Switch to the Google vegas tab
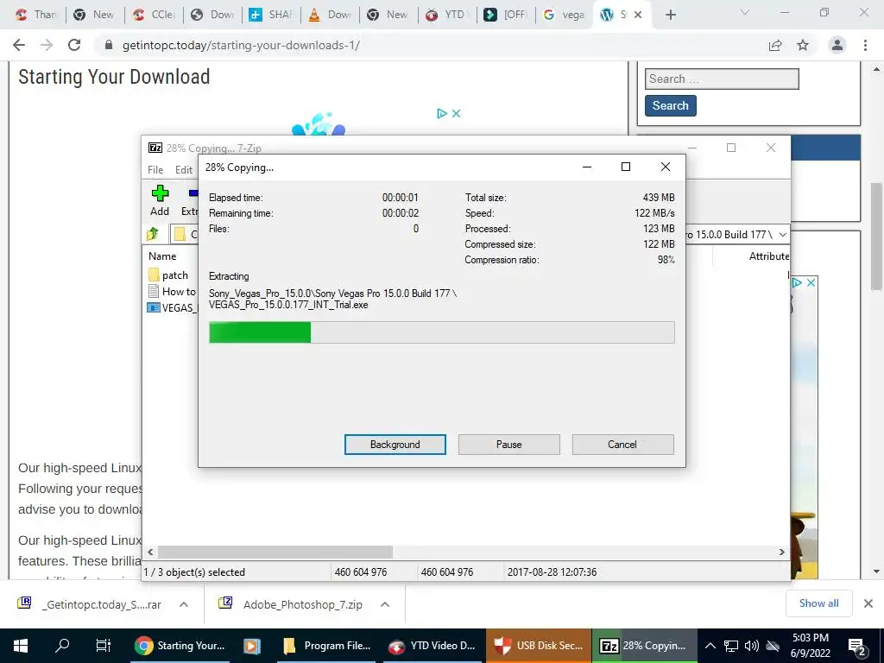Screen dimensions: 884x663 [x=563, y=16]
